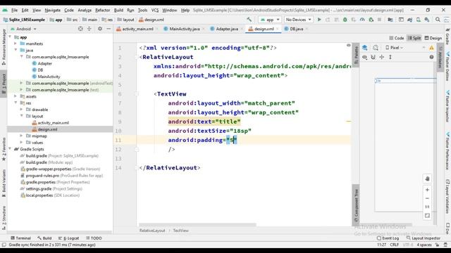This screenshot has height=253, width=451.
Task: Zoom out with the minus button
Action: tap(427, 198)
